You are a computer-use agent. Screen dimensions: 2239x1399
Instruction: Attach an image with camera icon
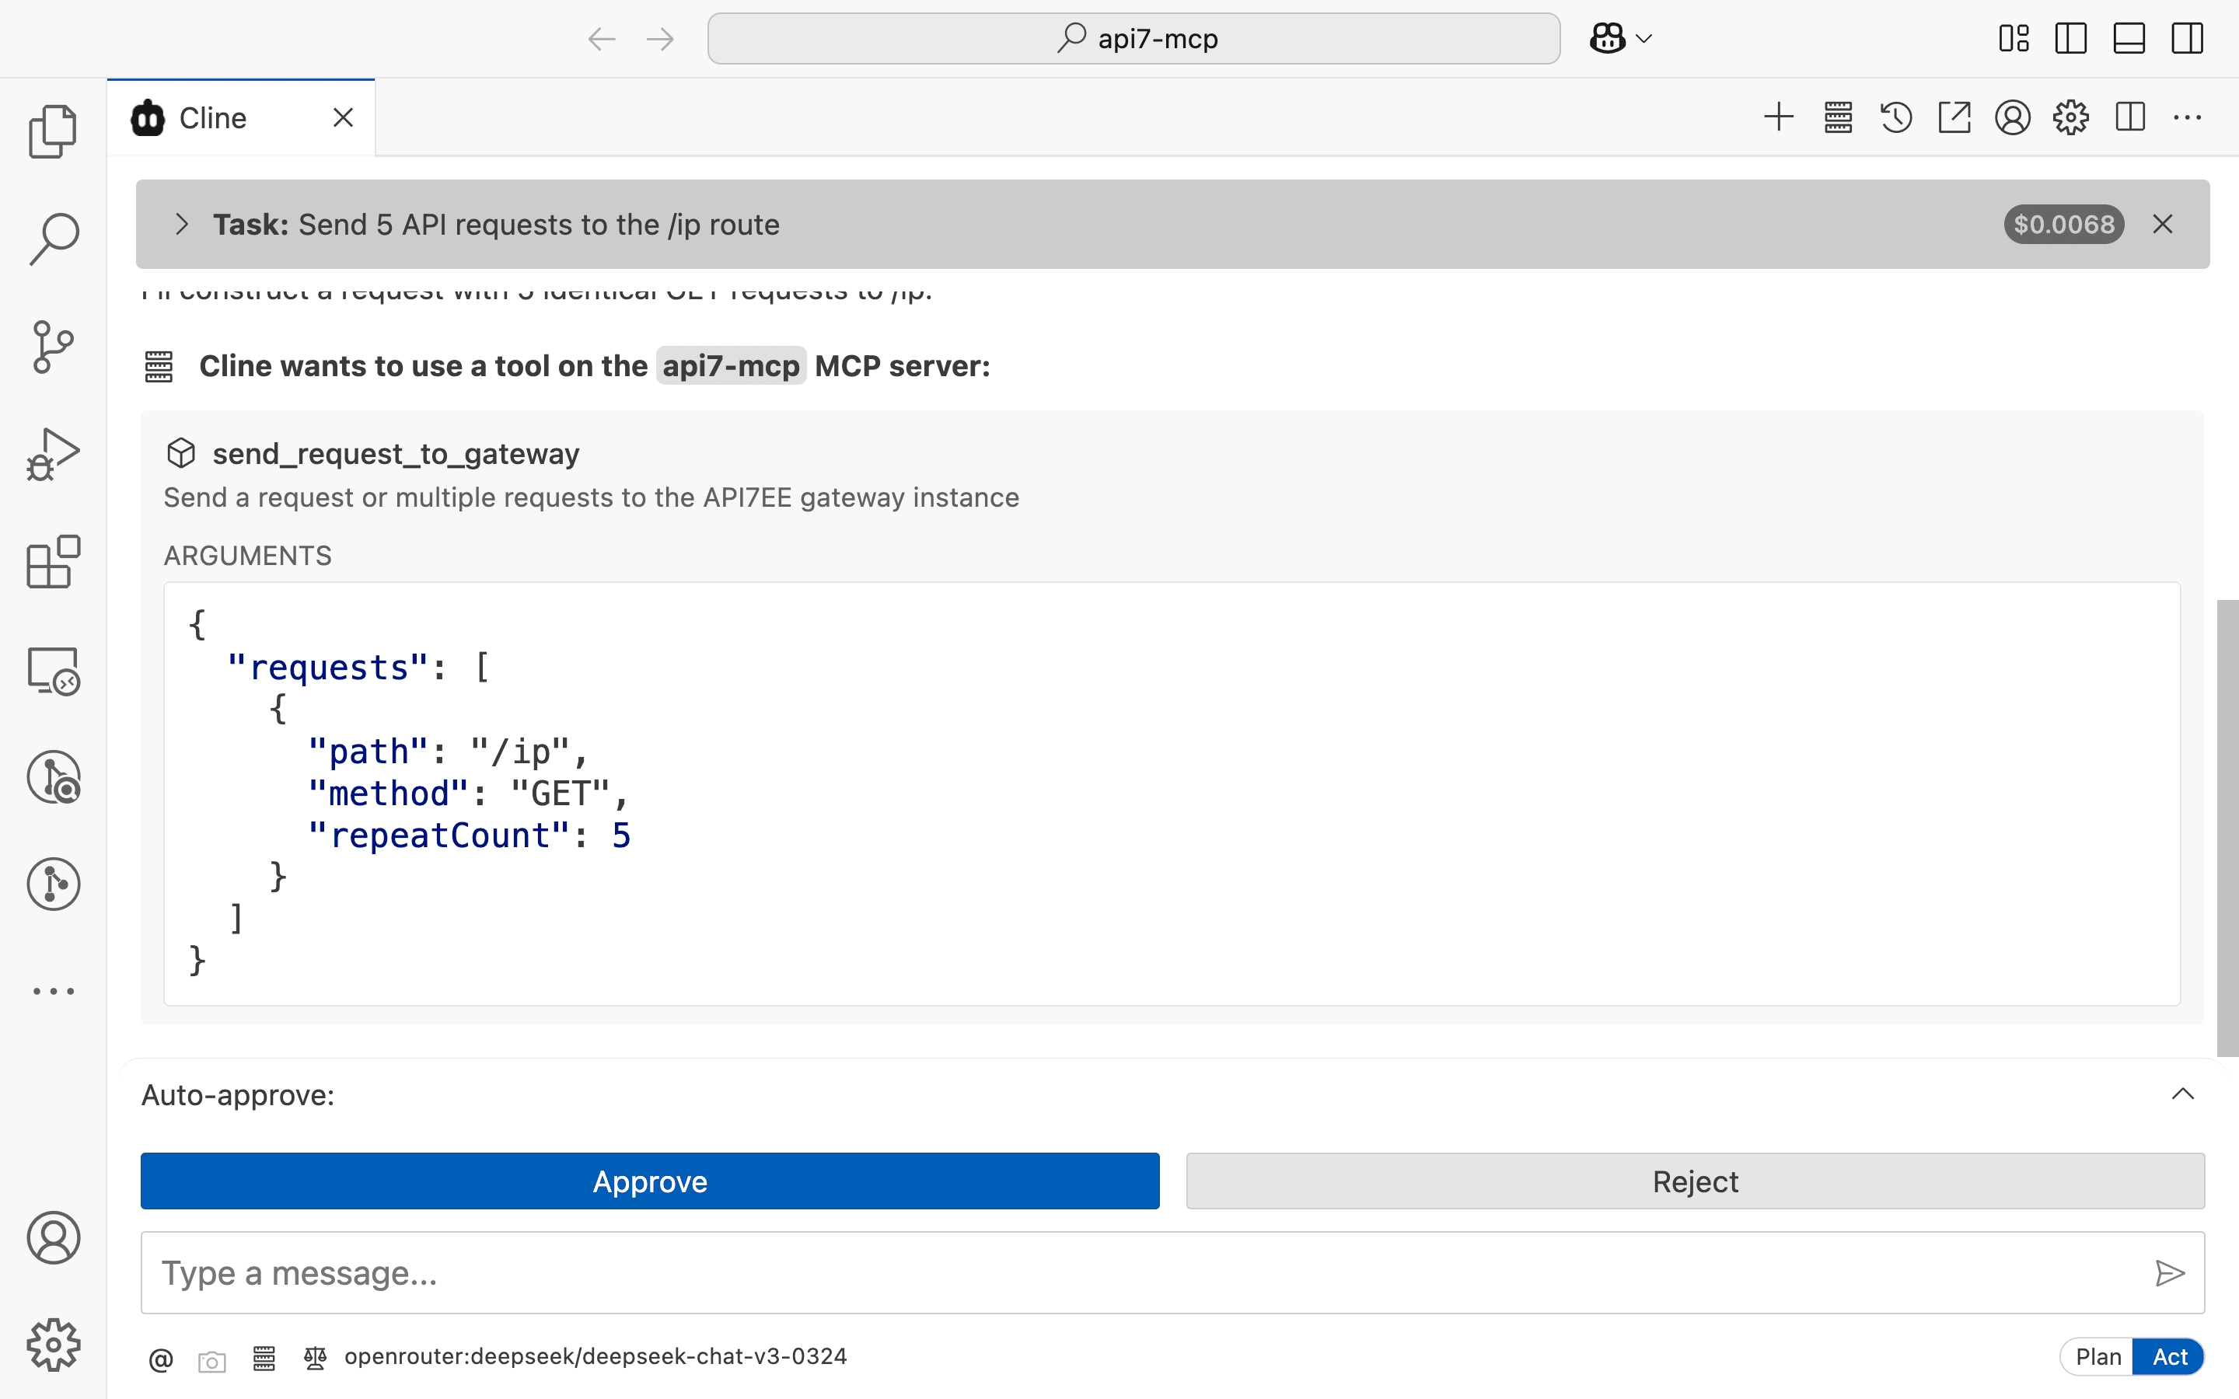coord(212,1361)
